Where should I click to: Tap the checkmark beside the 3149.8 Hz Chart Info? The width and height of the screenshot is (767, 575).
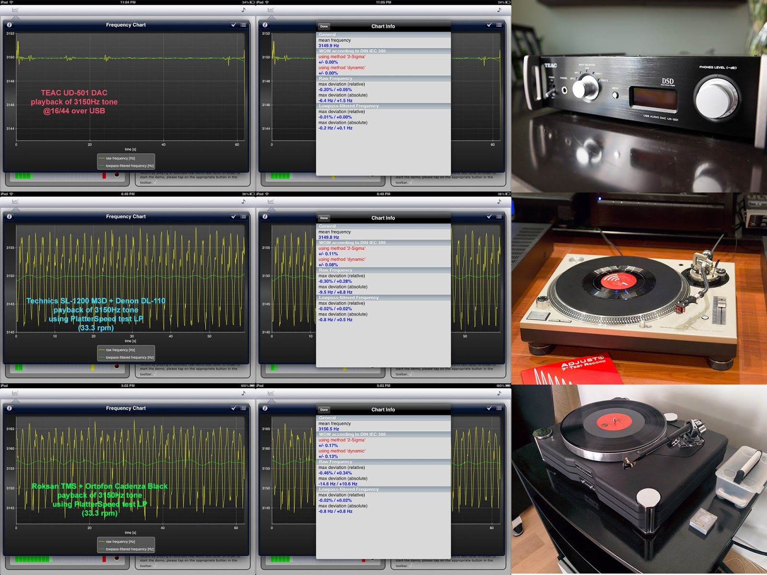(489, 217)
